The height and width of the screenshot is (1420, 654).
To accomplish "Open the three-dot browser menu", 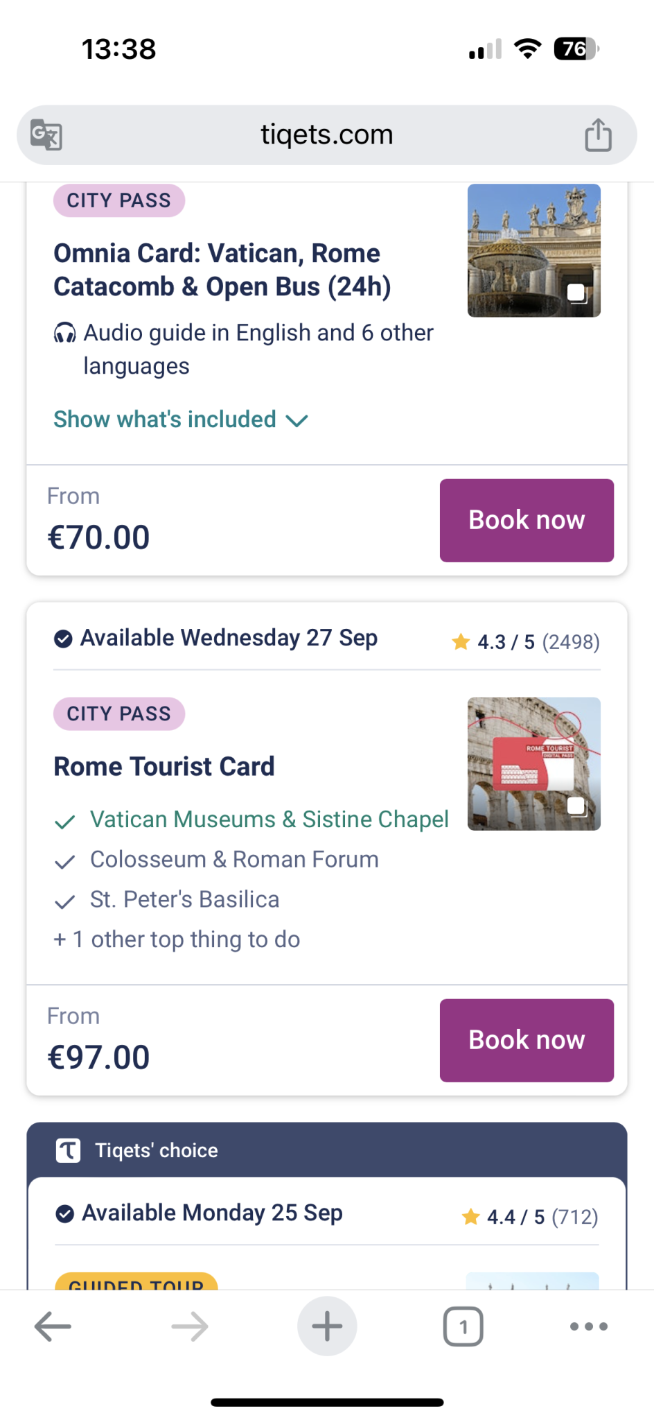I will (x=588, y=1326).
